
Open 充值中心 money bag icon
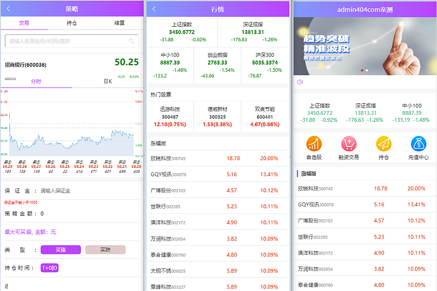point(419,148)
